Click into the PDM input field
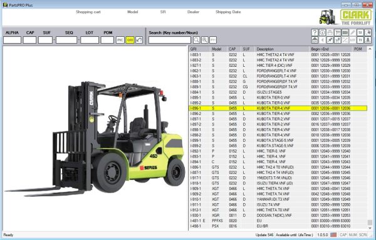The height and width of the screenshot is (240, 376). (107, 40)
